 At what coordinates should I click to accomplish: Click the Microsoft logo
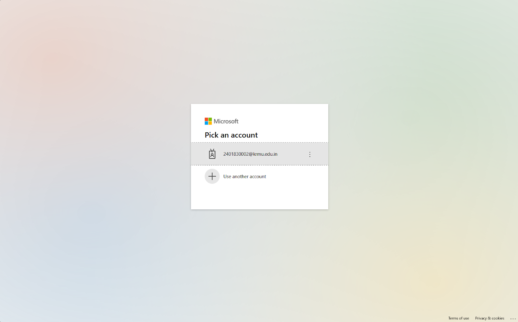[x=222, y=121]
